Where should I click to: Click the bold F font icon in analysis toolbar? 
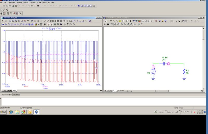68,24
